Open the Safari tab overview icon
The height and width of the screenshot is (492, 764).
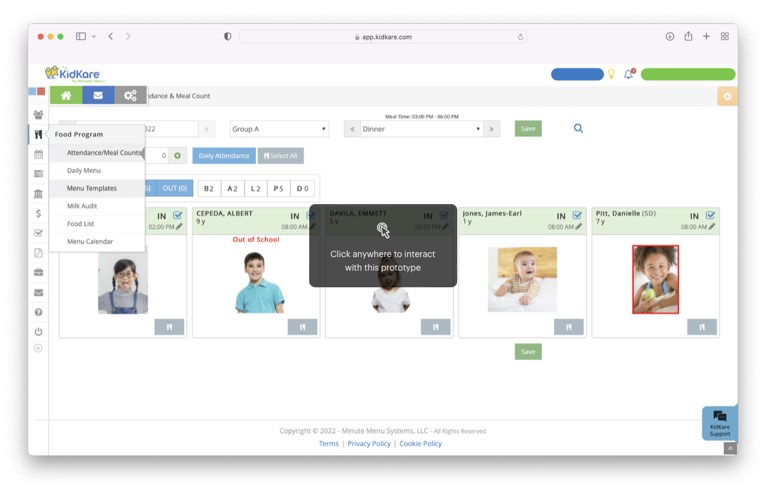tap(725, 36)
